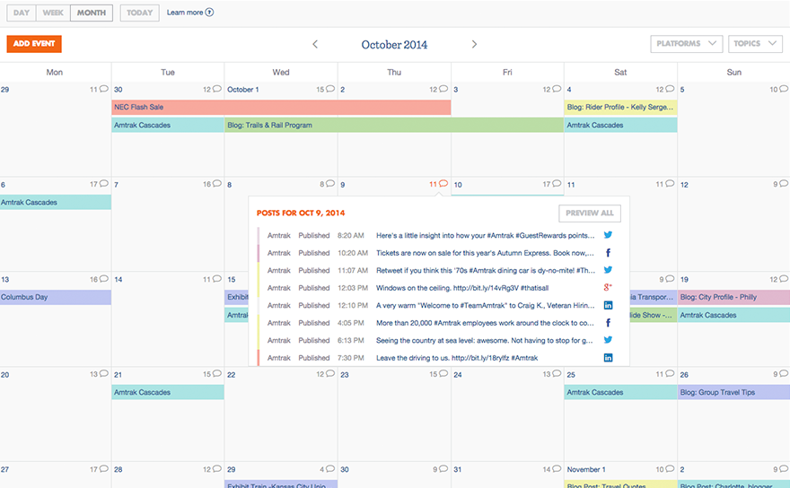Open Blog: City Profile - Philly event
Image resolution: width=790 pixels, height=488 pixels.
point(733,297)
